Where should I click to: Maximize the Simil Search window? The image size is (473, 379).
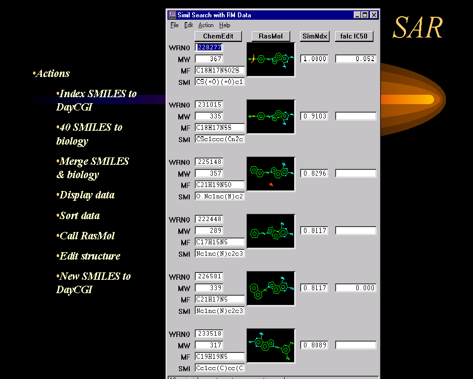pos(365,15)
